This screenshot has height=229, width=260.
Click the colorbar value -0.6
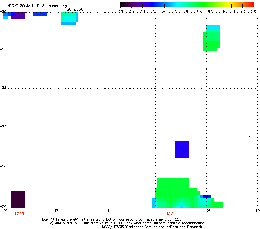[198, 11]
